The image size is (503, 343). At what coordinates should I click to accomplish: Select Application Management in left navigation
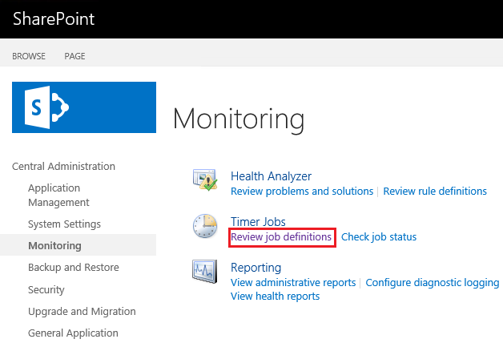[x=58, y=195]
